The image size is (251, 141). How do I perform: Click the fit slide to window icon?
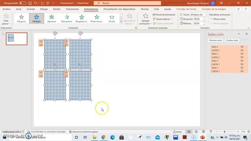249,132
